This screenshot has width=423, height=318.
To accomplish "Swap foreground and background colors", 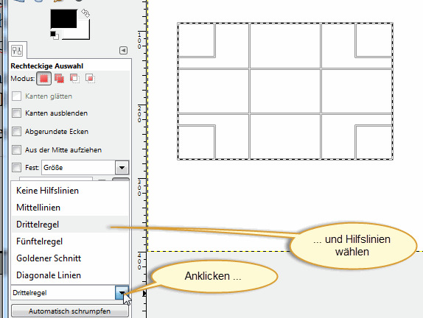I will coord(85,13).
